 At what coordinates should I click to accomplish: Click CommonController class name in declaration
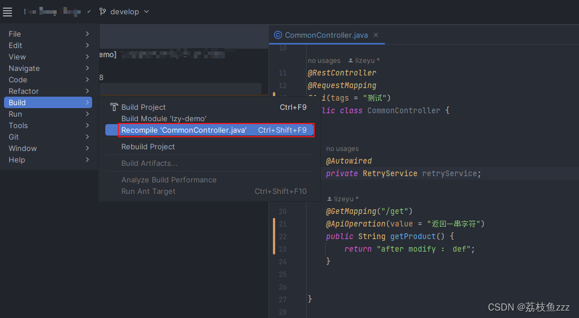403,110
